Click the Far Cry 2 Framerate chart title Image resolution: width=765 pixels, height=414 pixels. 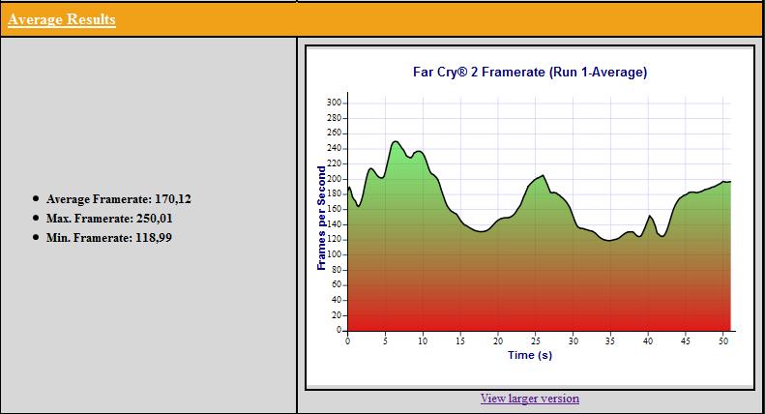(x=530, y=73)
